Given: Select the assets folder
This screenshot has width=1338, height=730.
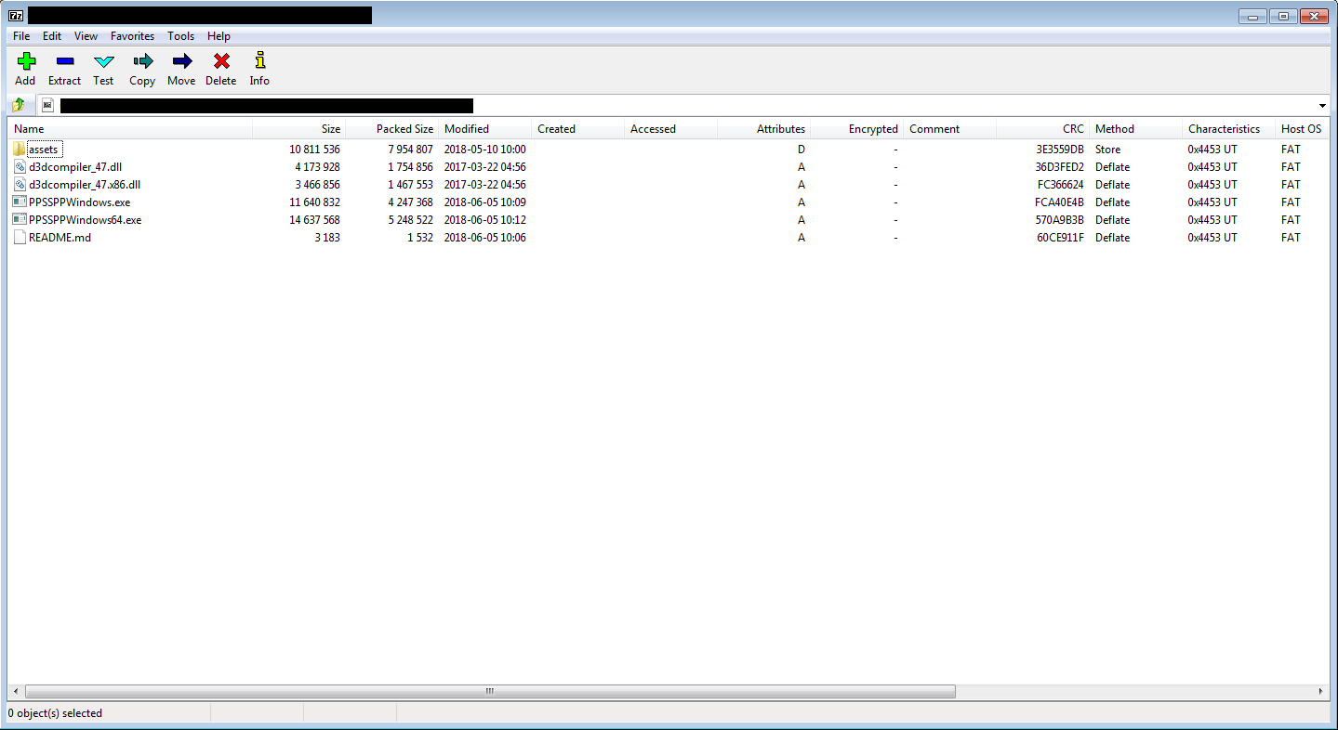Looking at the screenshot, I should coord(43,150).
